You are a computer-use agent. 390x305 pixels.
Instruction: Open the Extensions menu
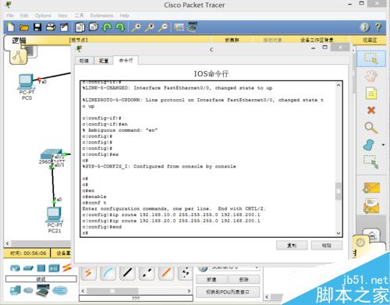(x=101, y=16)
